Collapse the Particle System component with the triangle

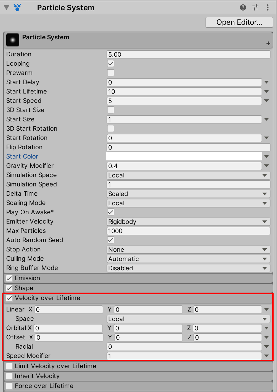coord(6,7)
